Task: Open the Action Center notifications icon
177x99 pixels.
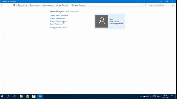Action: (x=172, y=97)
